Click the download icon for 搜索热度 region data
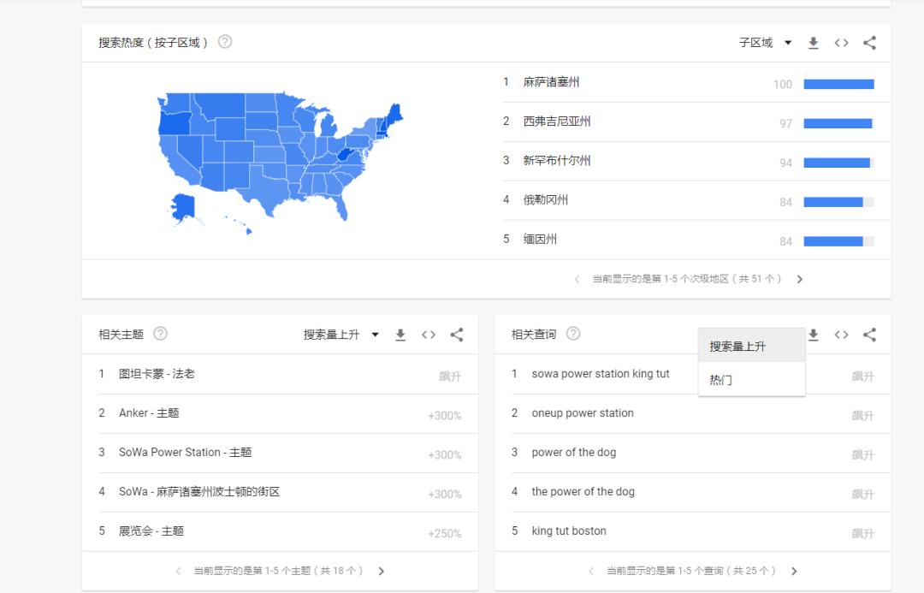This screenshot has width=924, height=593. (x=814, y=42)
